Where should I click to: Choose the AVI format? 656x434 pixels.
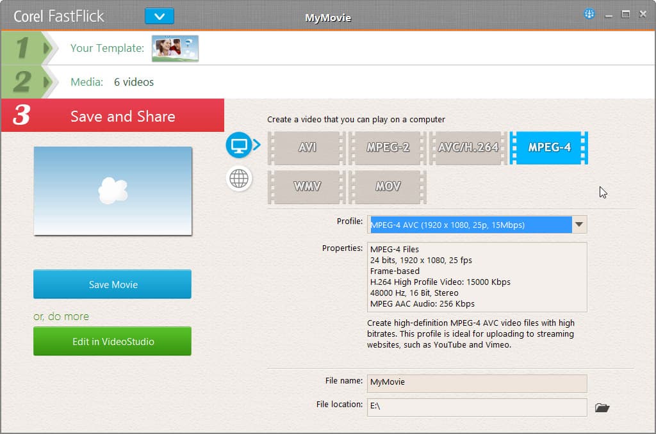point(307,148)
